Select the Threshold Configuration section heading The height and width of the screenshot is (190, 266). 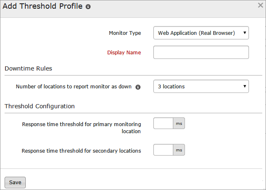(39, 106)
